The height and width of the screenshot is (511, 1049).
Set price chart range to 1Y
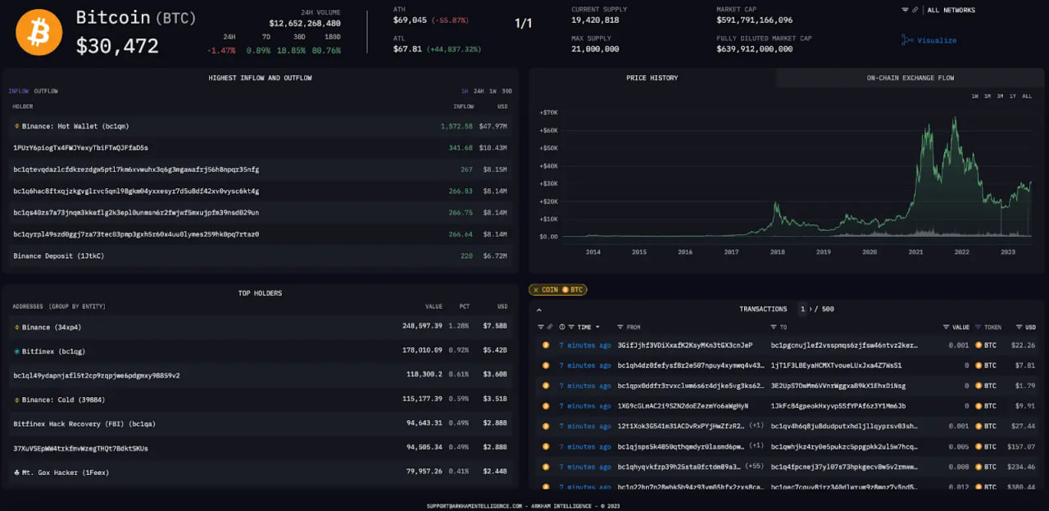coord(1013,96)
